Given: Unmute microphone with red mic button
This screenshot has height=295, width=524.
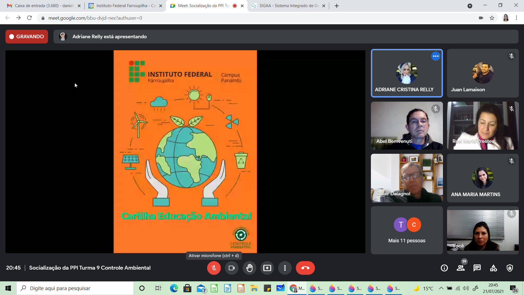Looking at the screenshot, I should [x=214, y=268].
